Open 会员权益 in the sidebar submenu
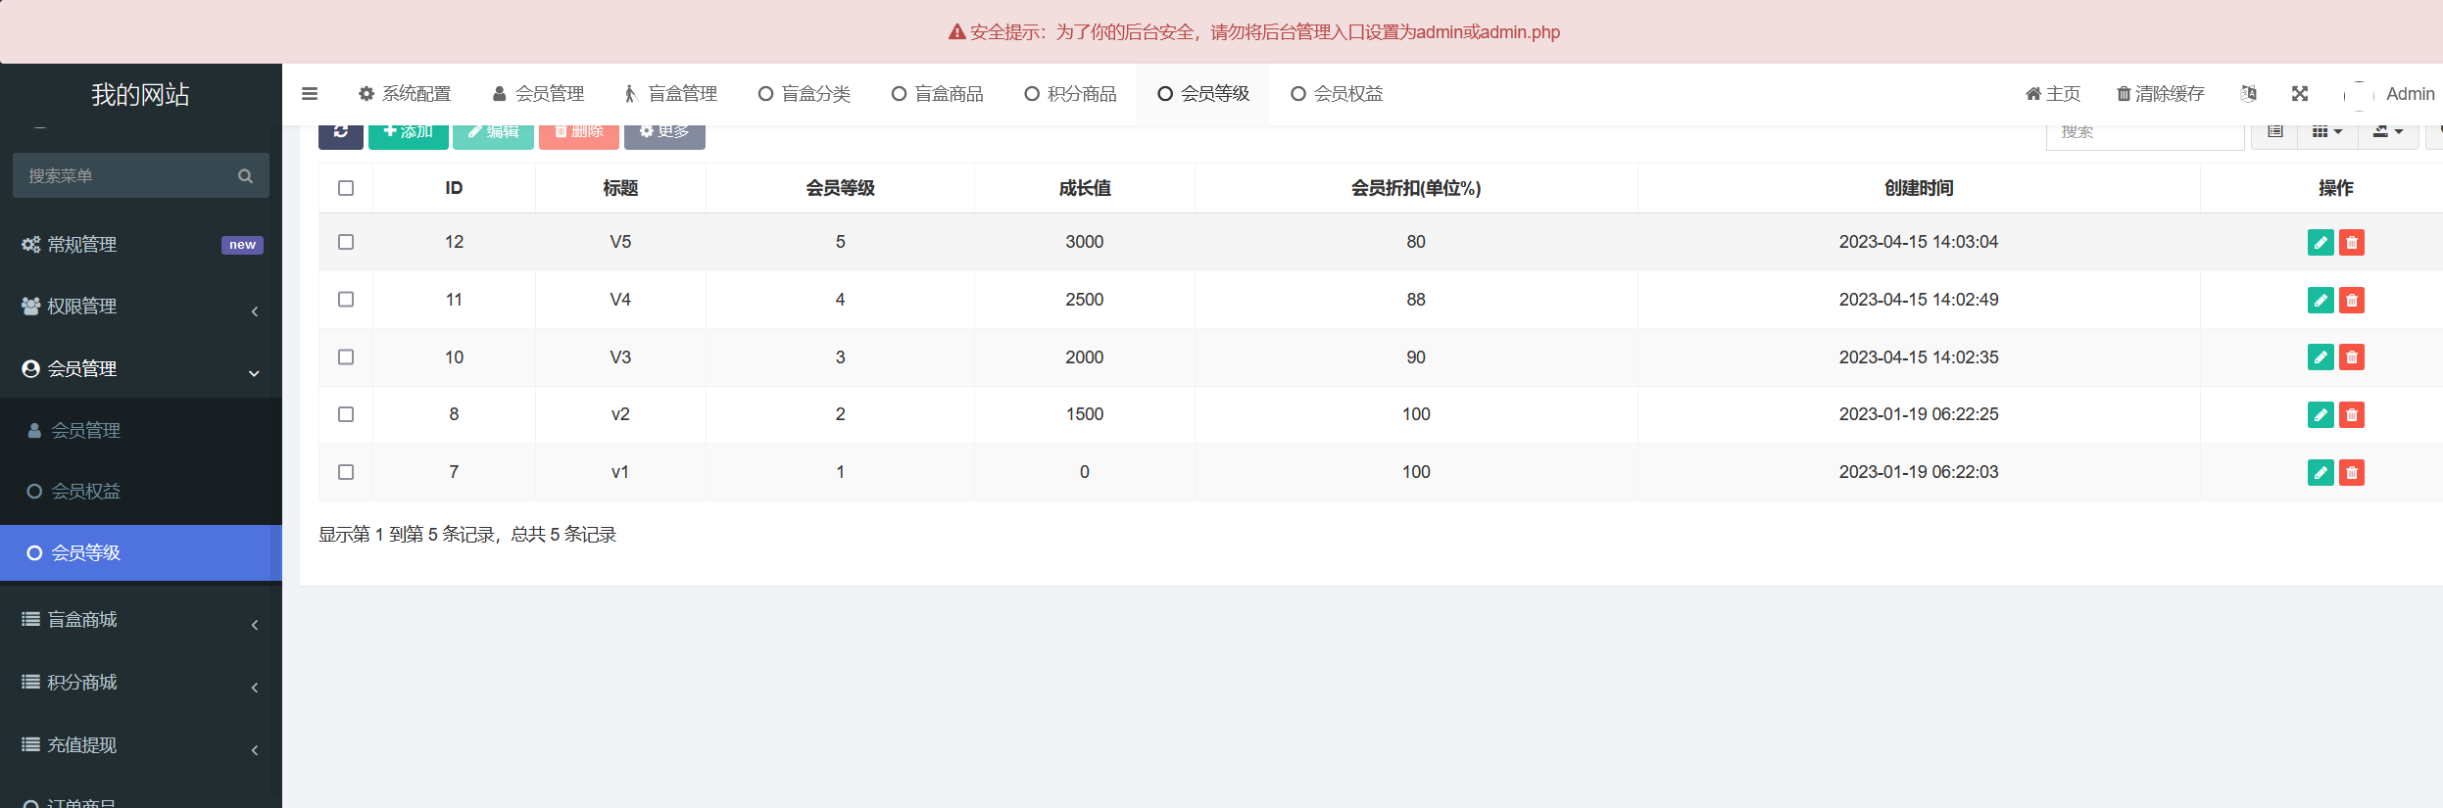The height and width of the screenshot is (808, 2443). pos(86,492)
